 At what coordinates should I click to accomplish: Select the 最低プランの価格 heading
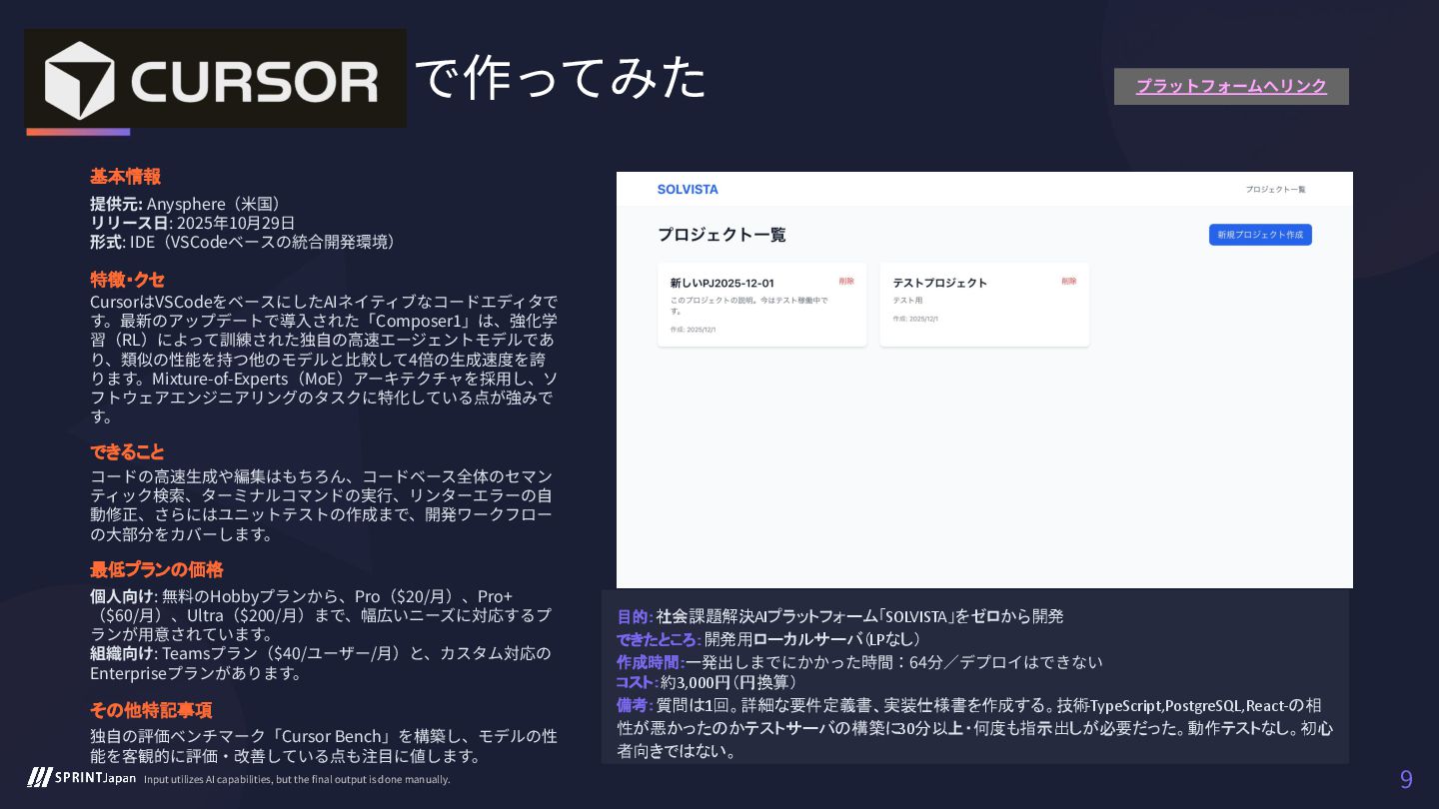(x=157, y=570)
